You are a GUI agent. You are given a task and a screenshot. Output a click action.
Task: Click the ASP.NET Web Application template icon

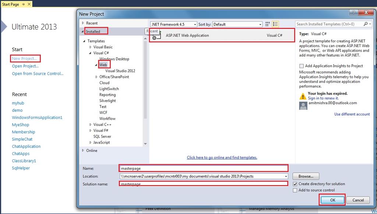(x=156, y=36)
